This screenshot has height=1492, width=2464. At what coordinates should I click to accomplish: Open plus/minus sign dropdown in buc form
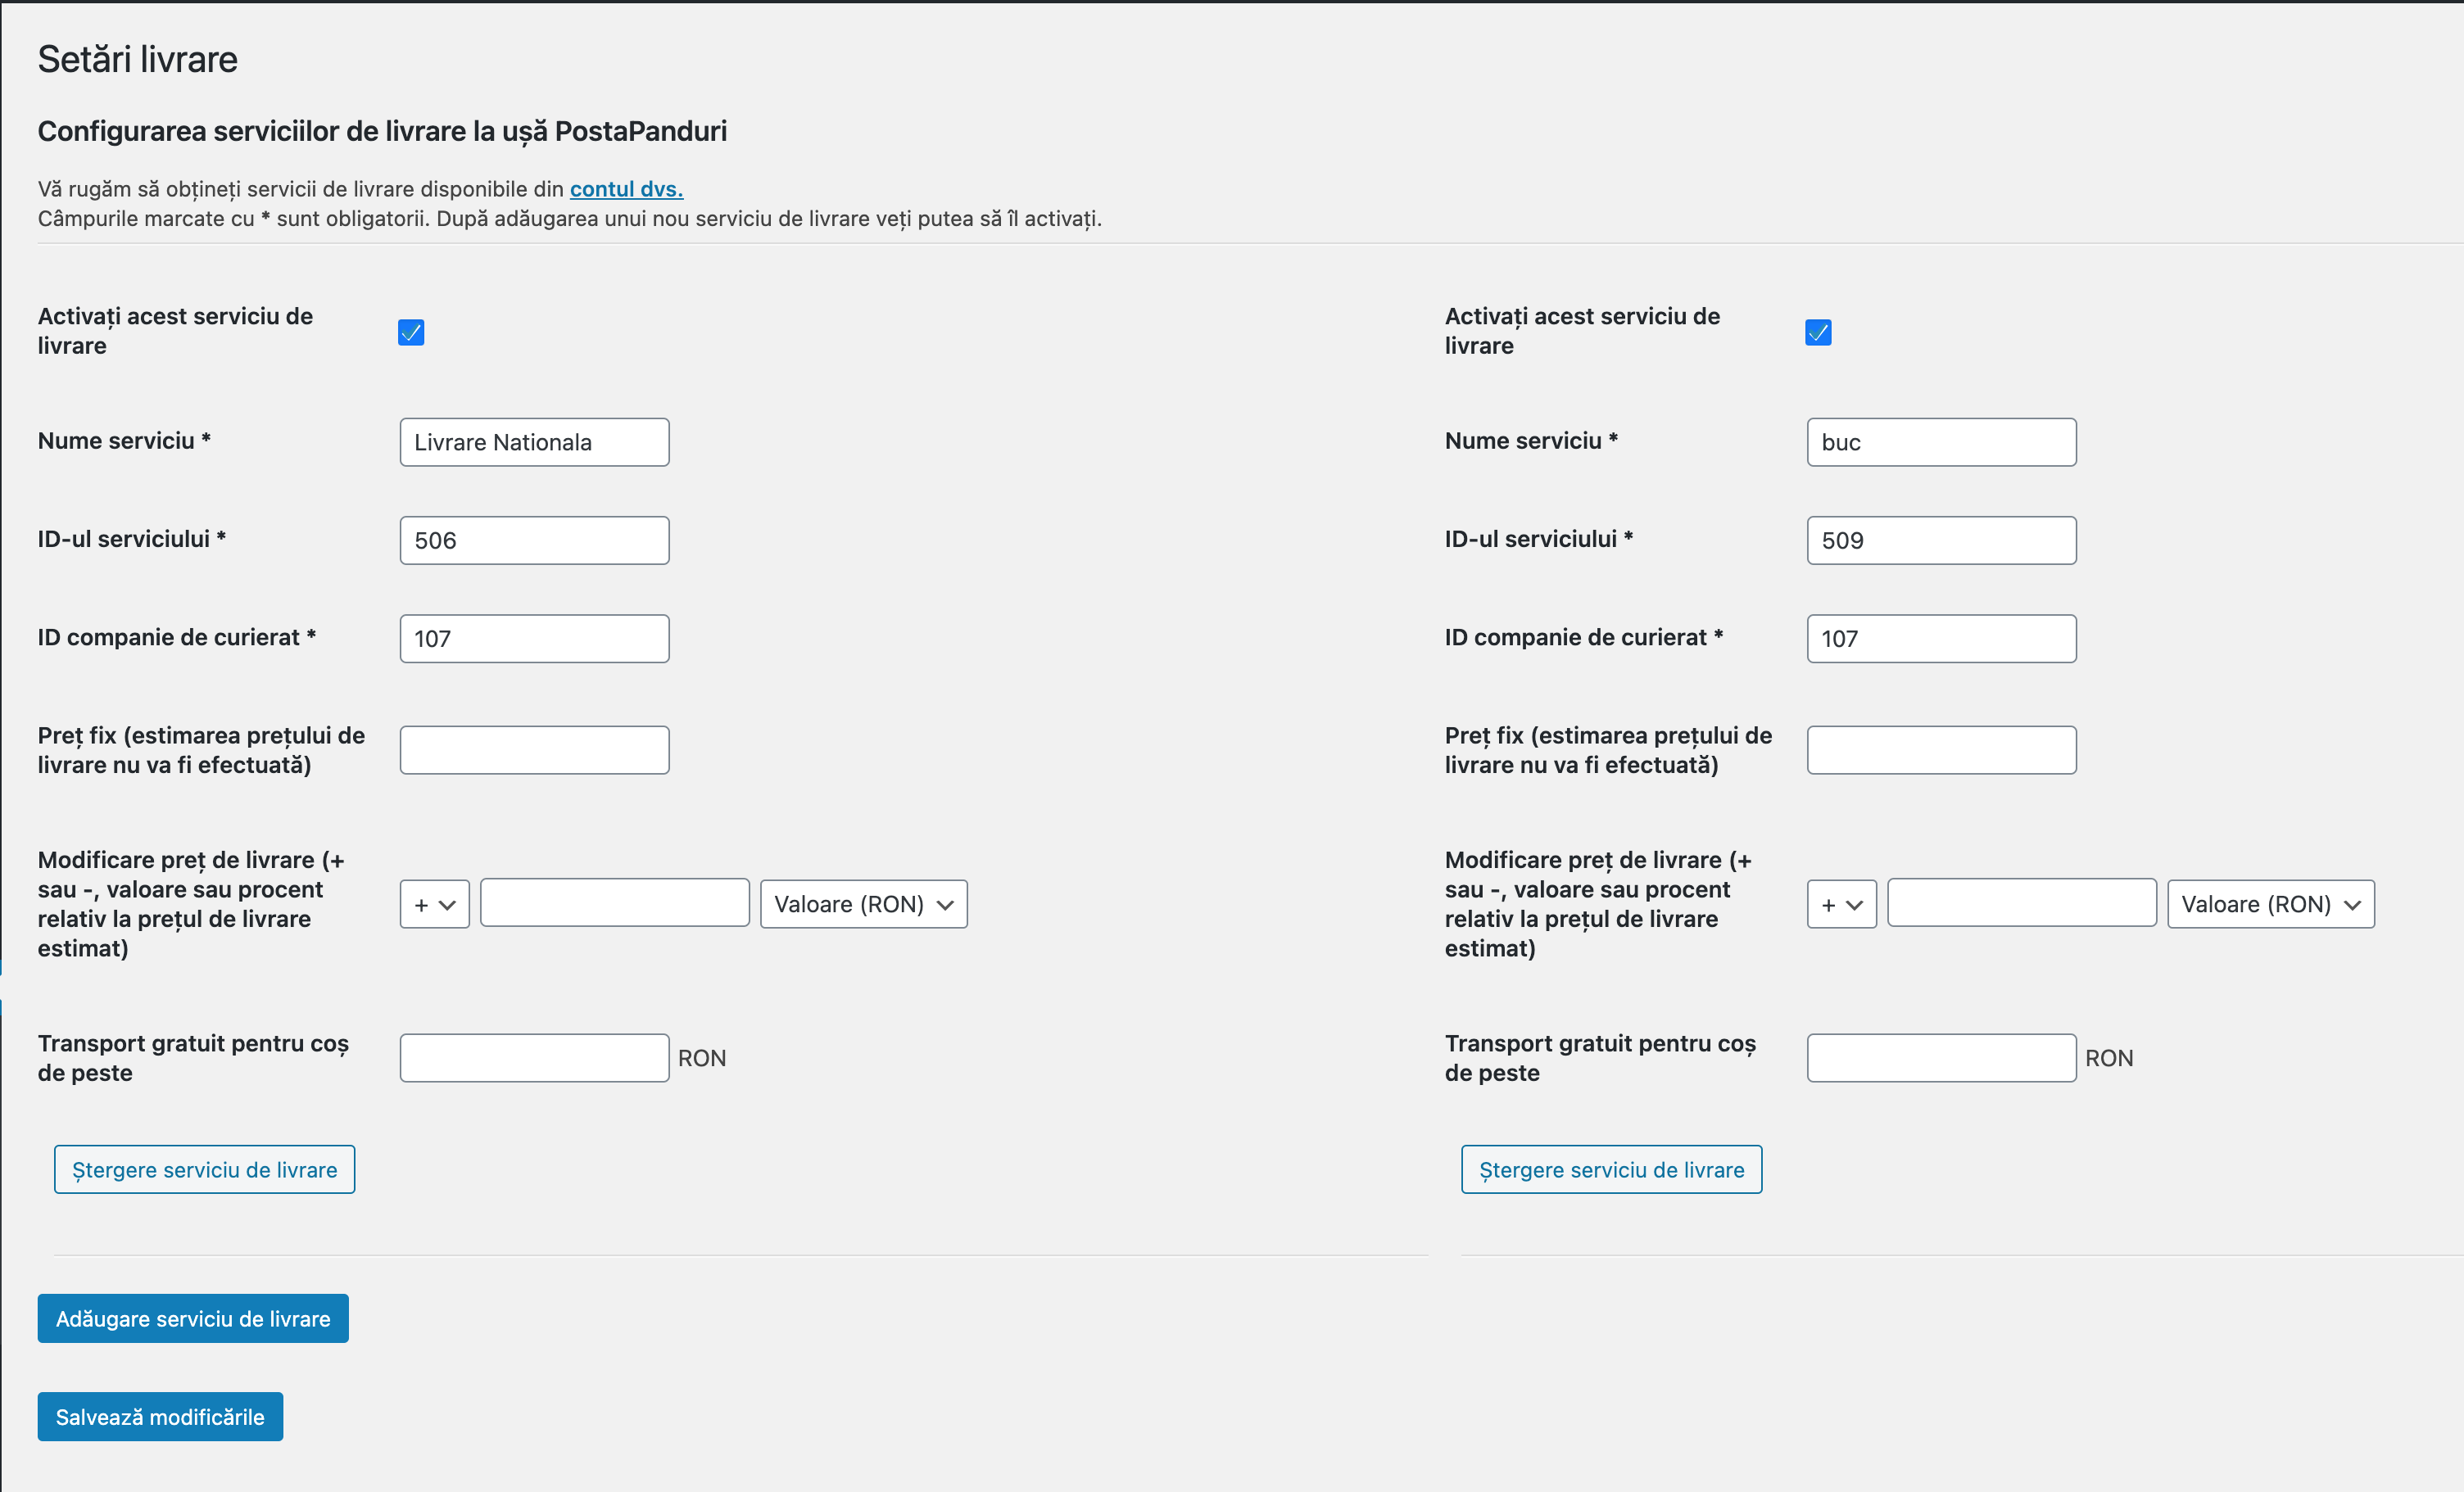tap(1841, 904)
